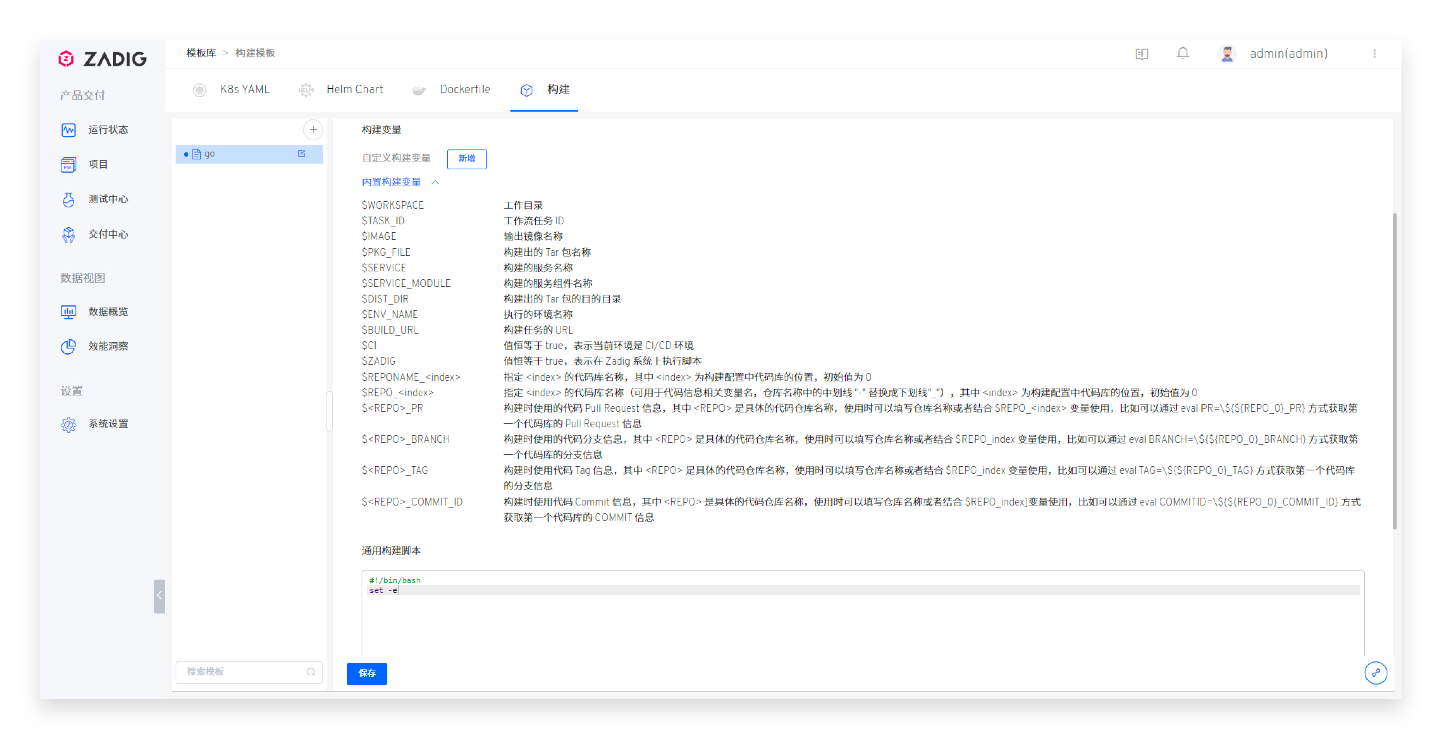Open the user menu three-dots icon
This screenshot has height=739, width=1442.
1374,54
